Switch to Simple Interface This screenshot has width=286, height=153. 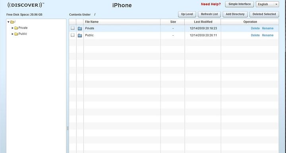(240, 4)
